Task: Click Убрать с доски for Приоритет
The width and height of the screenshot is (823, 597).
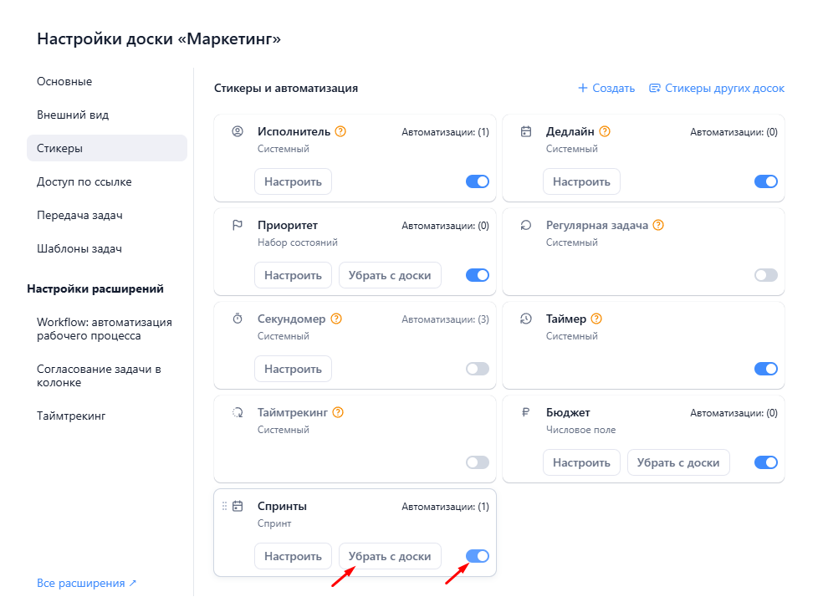Action: 389,275
